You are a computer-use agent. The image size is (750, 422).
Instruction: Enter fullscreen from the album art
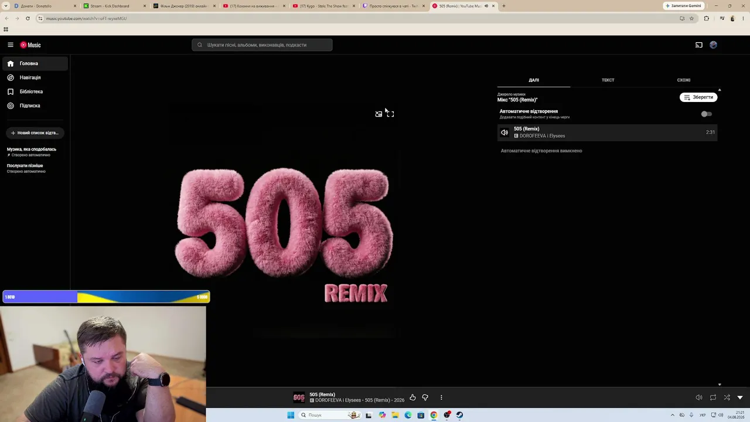[x=390, y=114]
